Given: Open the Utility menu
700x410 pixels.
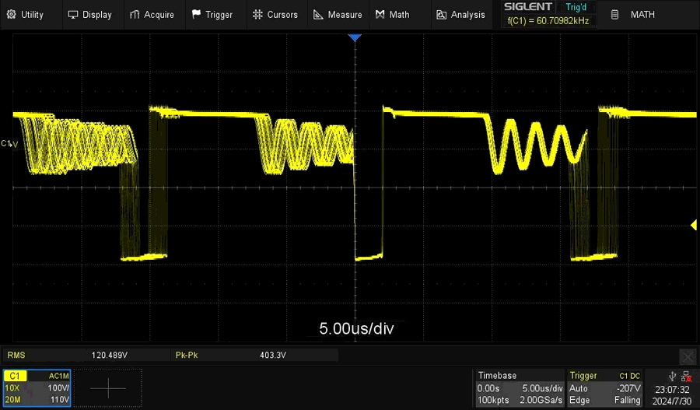Looking at the screenshot, I should pos(25,14).
